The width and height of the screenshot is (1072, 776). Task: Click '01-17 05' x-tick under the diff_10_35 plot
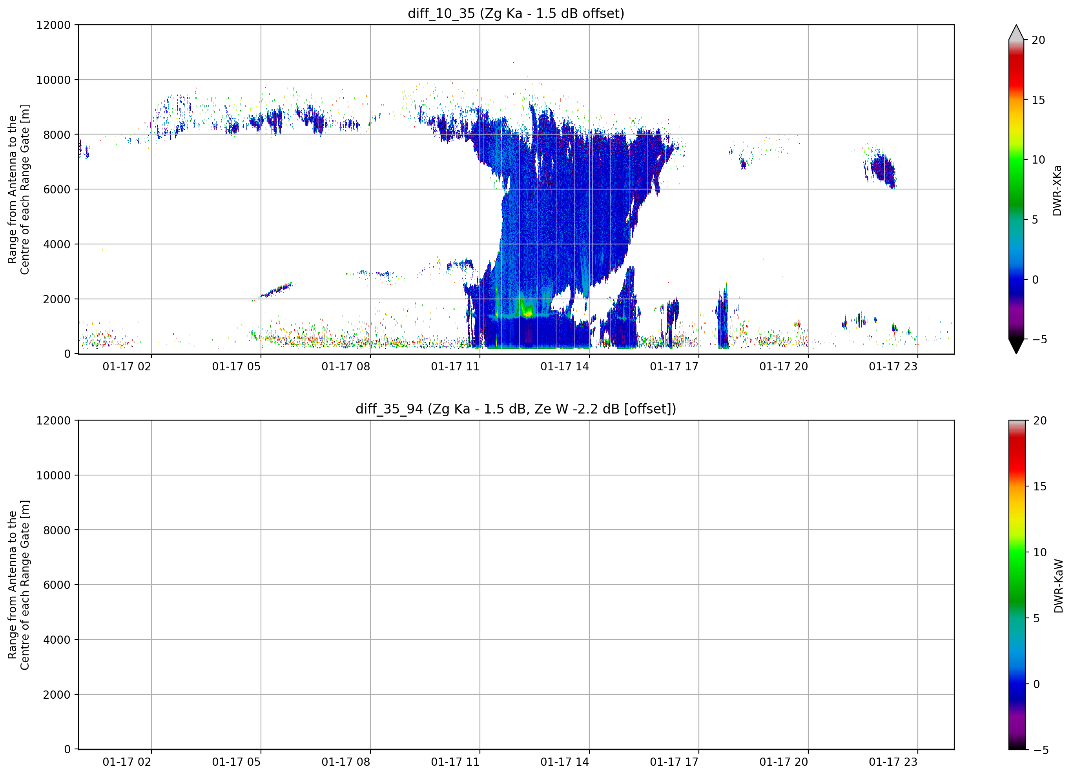click(236, 367)
